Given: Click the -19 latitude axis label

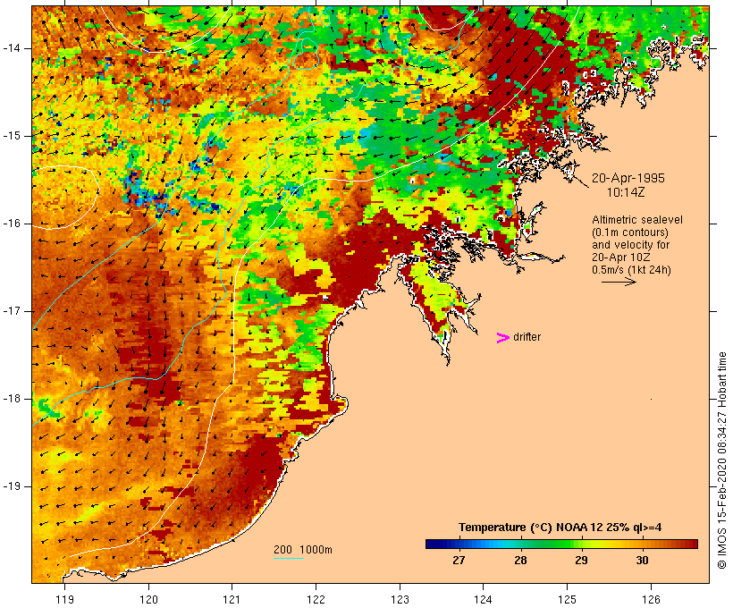Looking at the screenshot, I should tap(12, 486).
